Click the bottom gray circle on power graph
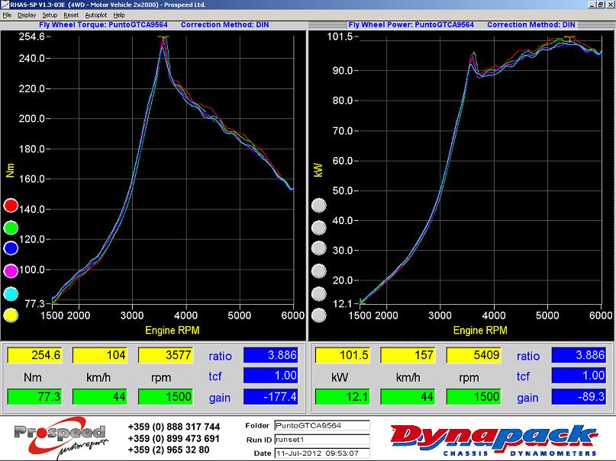 click(319, 315)
